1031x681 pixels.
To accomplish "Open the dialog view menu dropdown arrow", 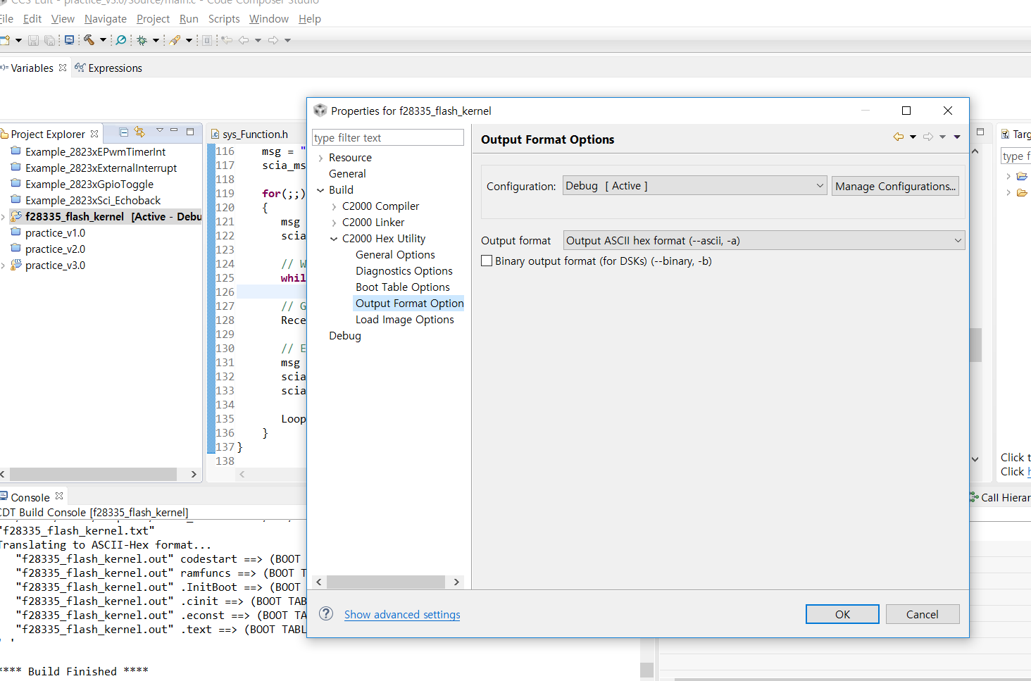I will (957, 137).
